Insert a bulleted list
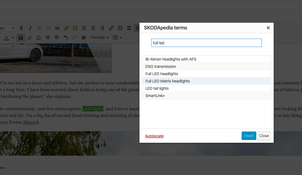302x175 pixels. click(39, 28)
